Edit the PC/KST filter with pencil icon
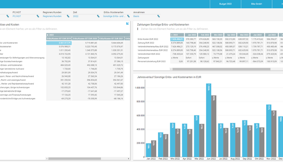Image resolution: width=283 pixels, height=162 pixels. click(38, 16)
